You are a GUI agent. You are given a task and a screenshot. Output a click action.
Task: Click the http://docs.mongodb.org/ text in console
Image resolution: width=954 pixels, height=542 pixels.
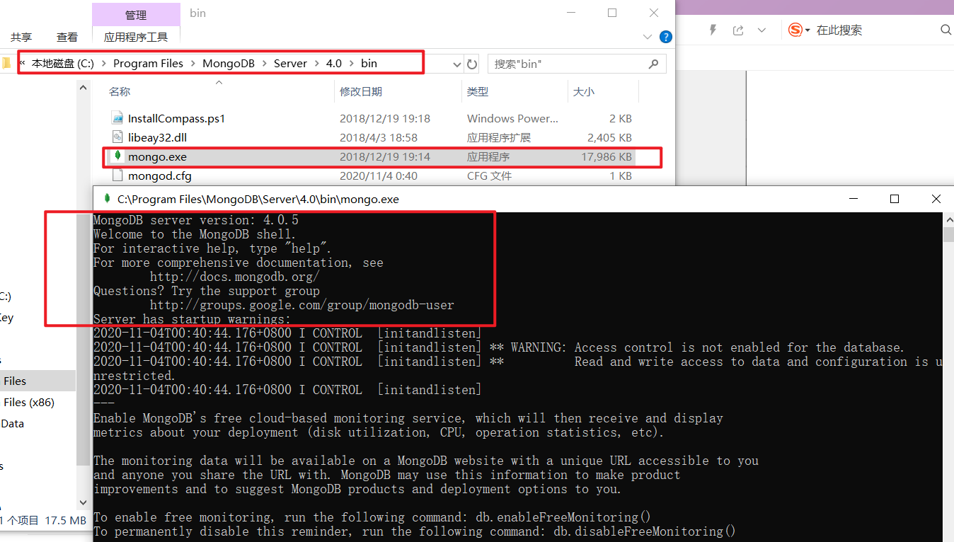234,277
